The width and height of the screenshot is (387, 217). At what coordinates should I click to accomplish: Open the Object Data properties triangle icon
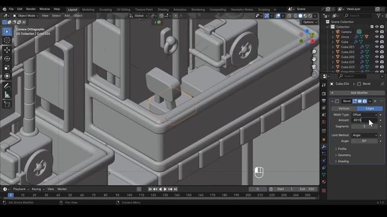click(x=324, y=175)
